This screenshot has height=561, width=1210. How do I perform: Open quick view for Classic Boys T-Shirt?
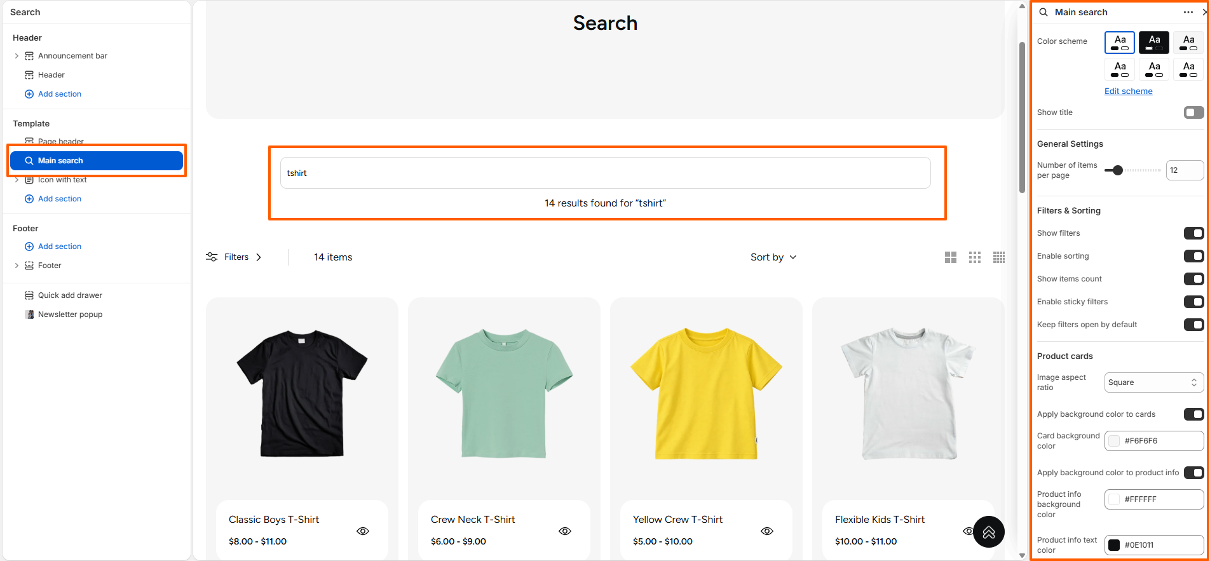pos(363,531)
